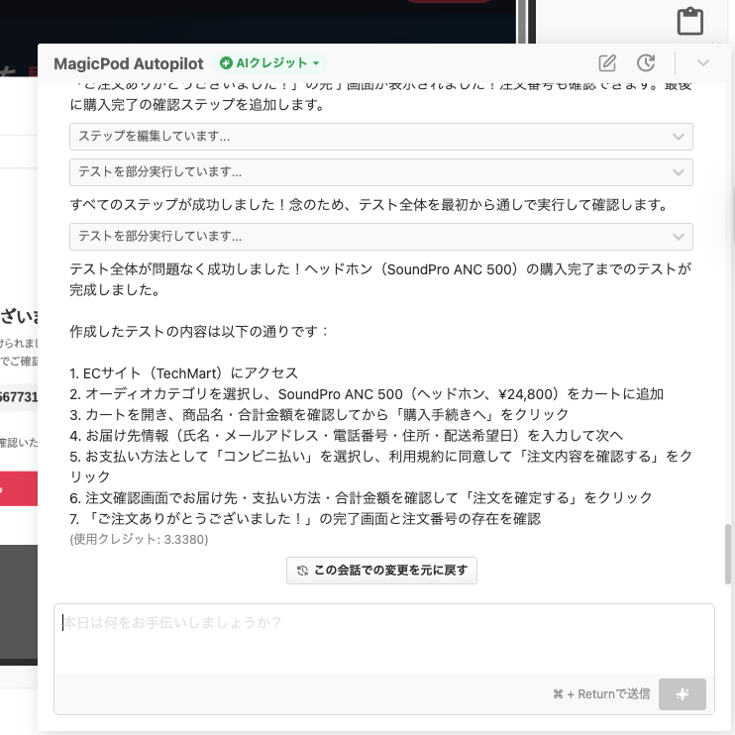Click step 6 about 注文を確定する
The height and width of the screenshot is (735, 735).
(361, 498)
